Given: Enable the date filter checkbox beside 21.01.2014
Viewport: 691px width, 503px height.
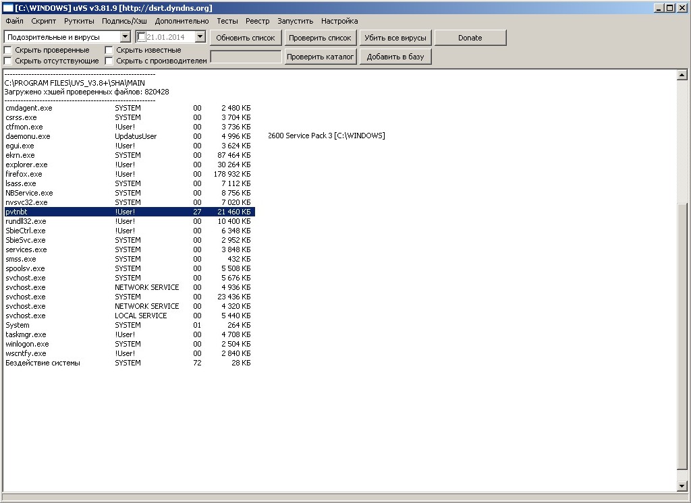Looking at the screenshot, I should pyautogui.click(x=141, y=37).
